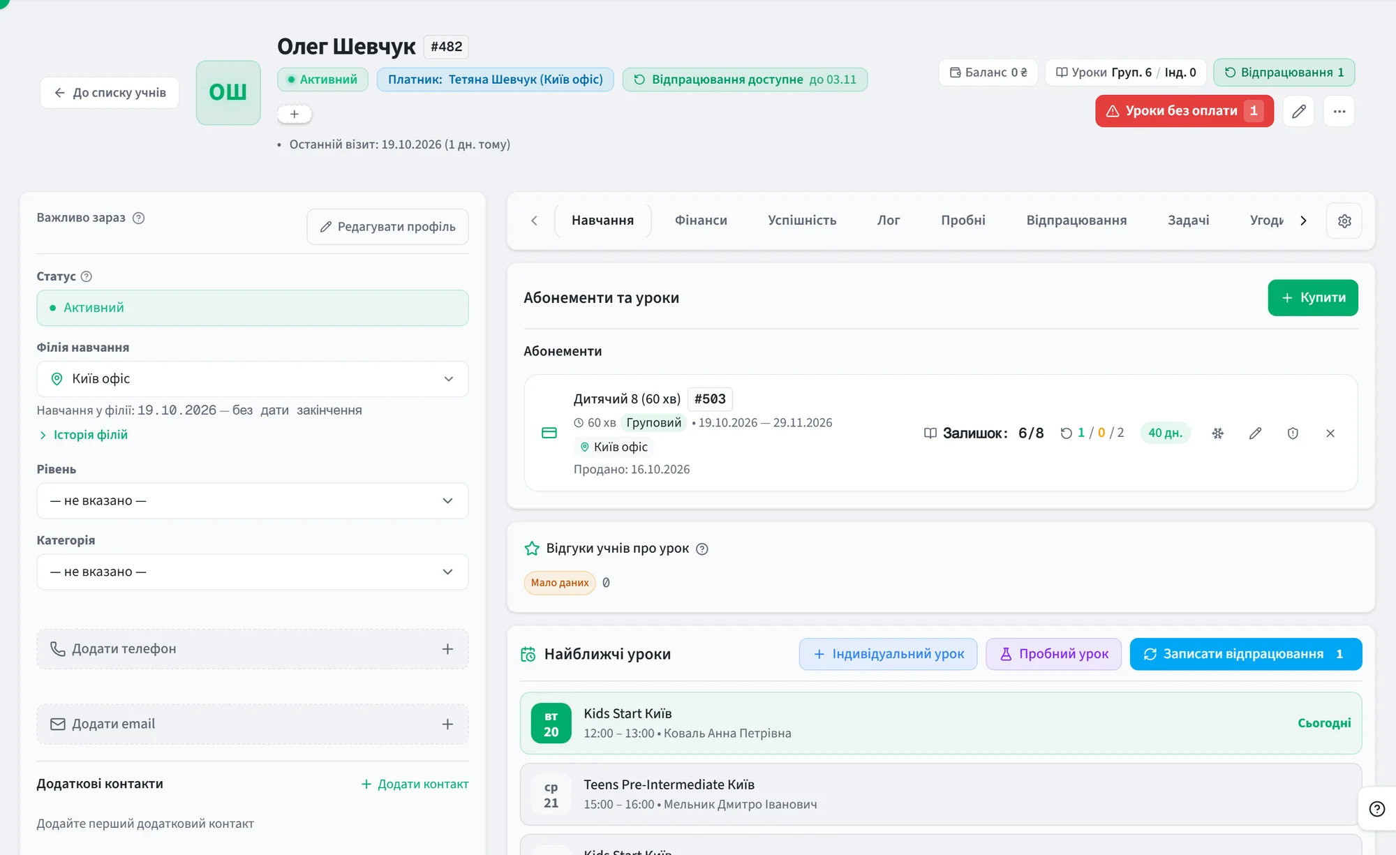Viewport: 1396px width, 855px height.
Task: Click Редагувати профіль button
Action: pos(387,227)
